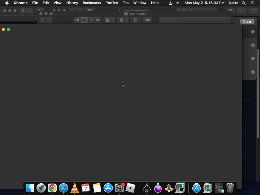Viewport: 260px width, 195px height.
Task: Go forward in the Downloads Finder window
Action: [49, 20]
